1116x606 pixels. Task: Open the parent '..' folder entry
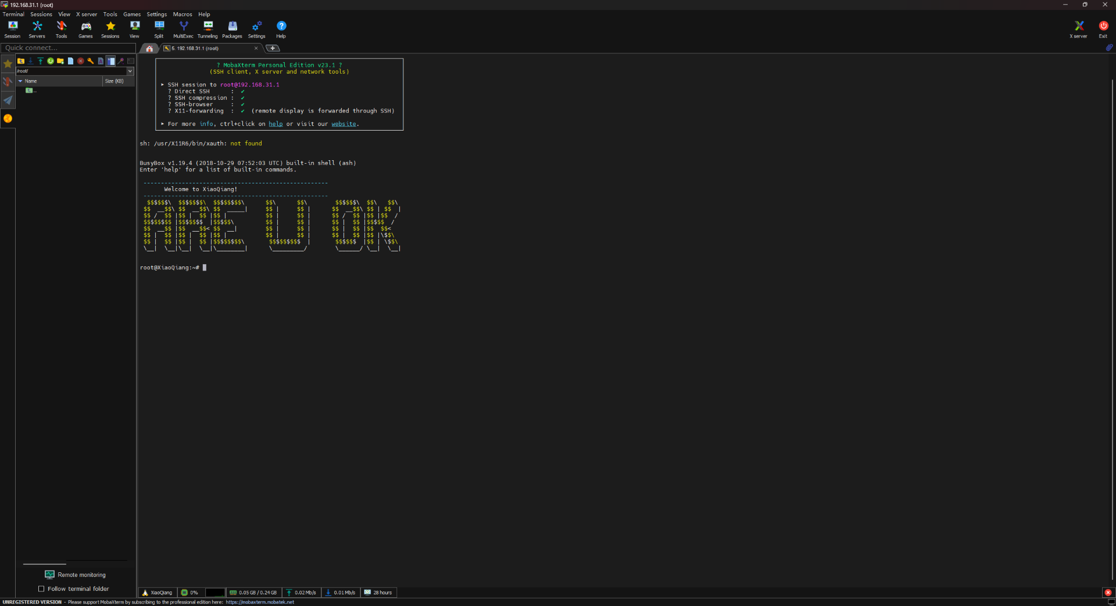31,91
